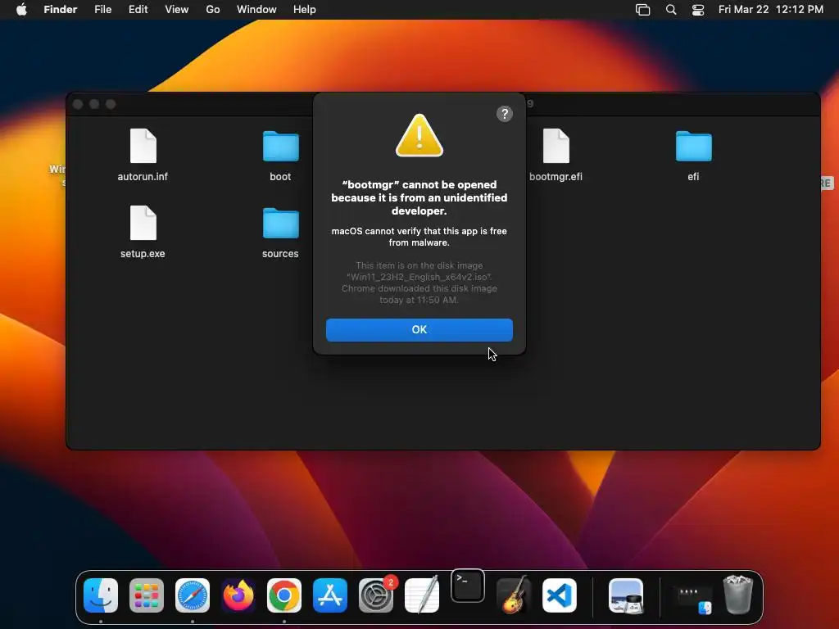Click the setup.exe file name label
839x629 pixels.
coord(143,254)
